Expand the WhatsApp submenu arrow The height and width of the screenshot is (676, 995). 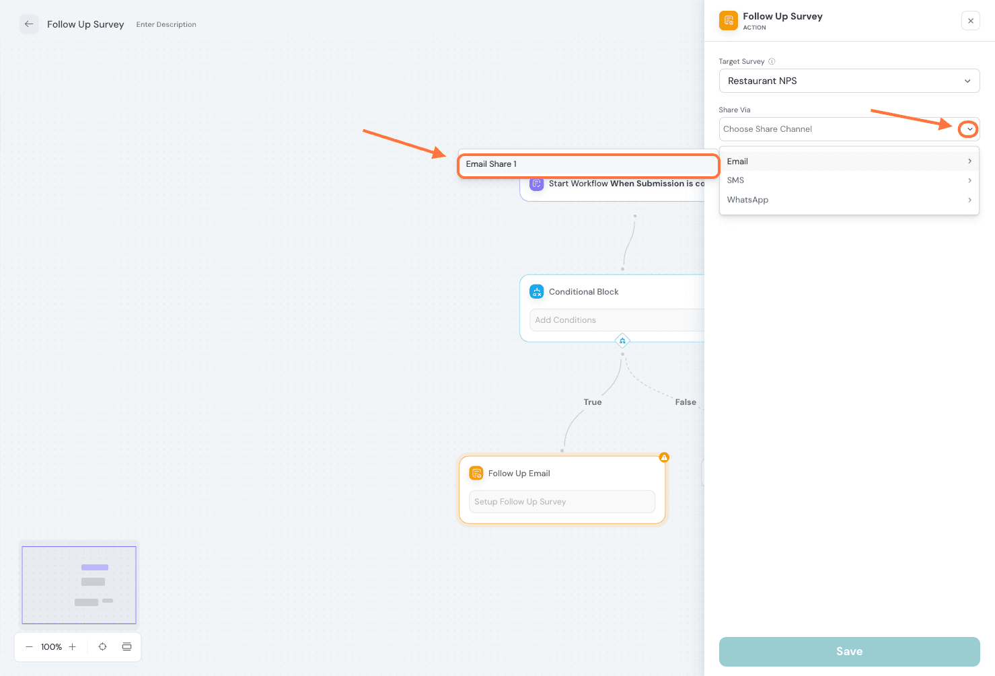969,200
